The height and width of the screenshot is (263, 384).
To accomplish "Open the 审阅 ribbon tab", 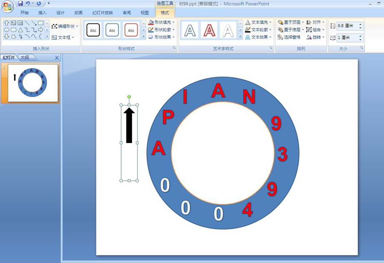I will (x=127, y=13).
